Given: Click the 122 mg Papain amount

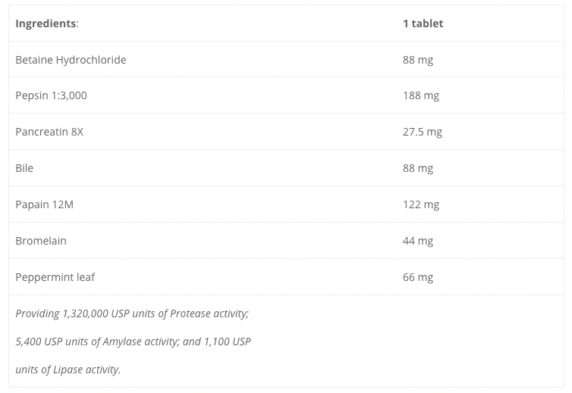Looking at the screenshot, I should click(x=421, y=204).
